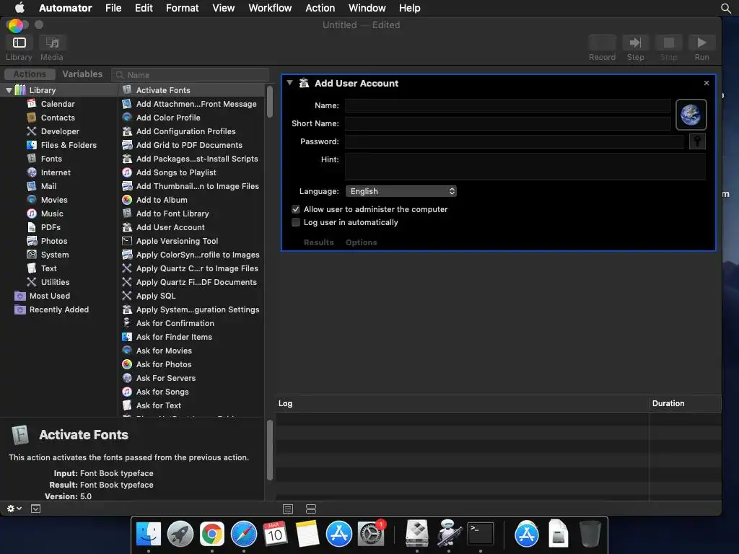Open Terminal from the Dock

480,534
